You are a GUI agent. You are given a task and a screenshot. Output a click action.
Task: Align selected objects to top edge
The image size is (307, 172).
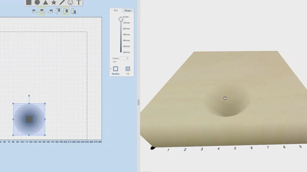pyautogui.click(x=58, y=11)
